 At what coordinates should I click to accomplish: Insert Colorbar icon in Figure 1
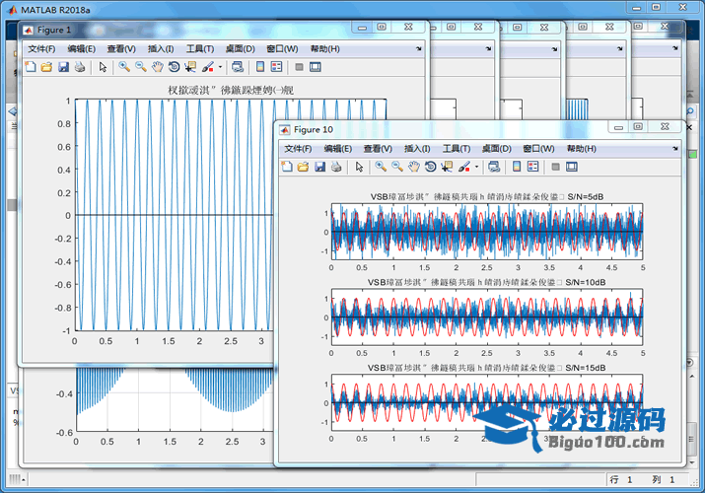pos(260,67)
